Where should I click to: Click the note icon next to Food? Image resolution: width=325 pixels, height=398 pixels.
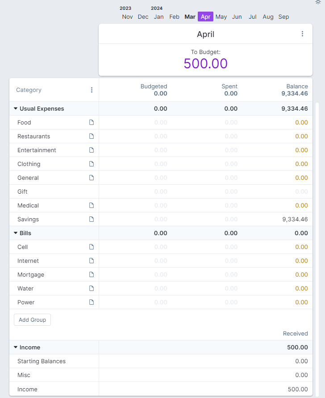(x=92, y=122)
